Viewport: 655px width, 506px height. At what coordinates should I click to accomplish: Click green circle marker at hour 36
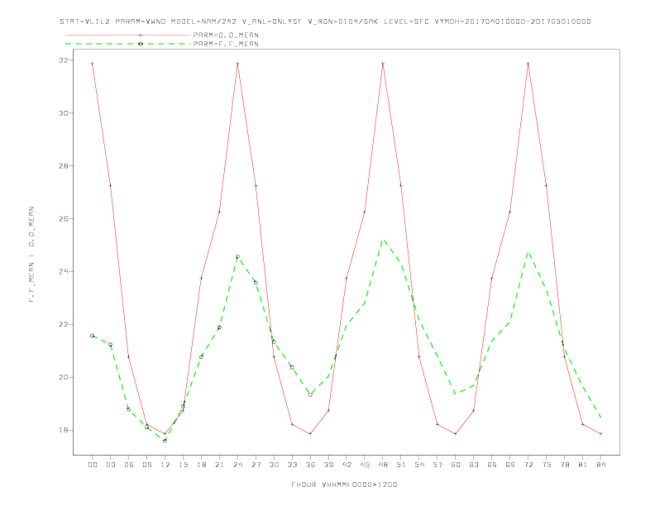point(310,394)
